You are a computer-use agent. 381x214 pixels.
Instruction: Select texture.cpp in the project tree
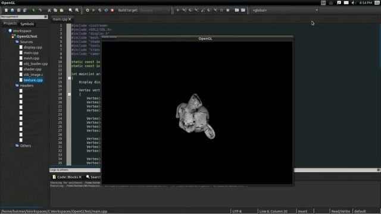coord(33,80)
